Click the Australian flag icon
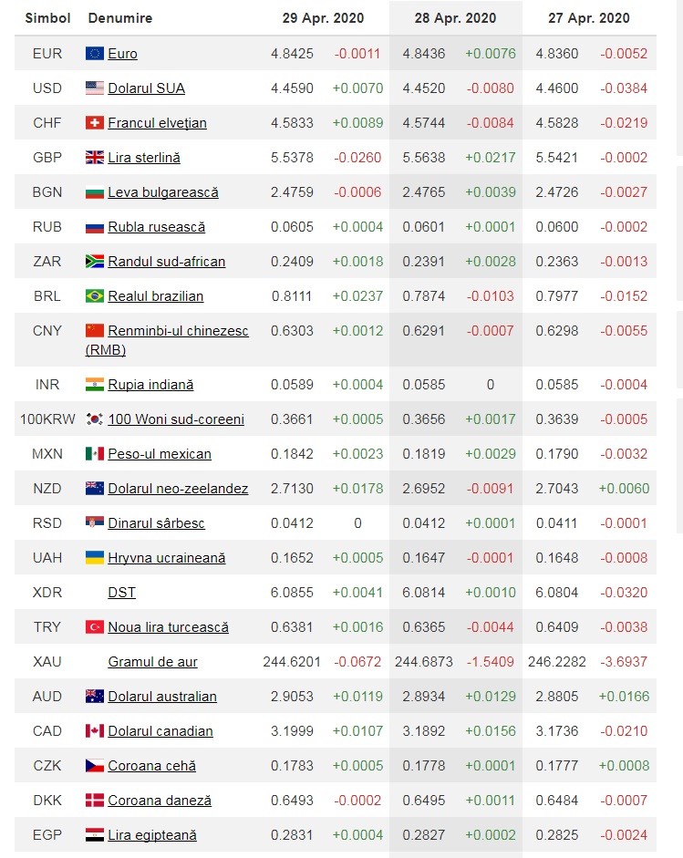This screenshot has height=858, width=683. pos(95,696)
